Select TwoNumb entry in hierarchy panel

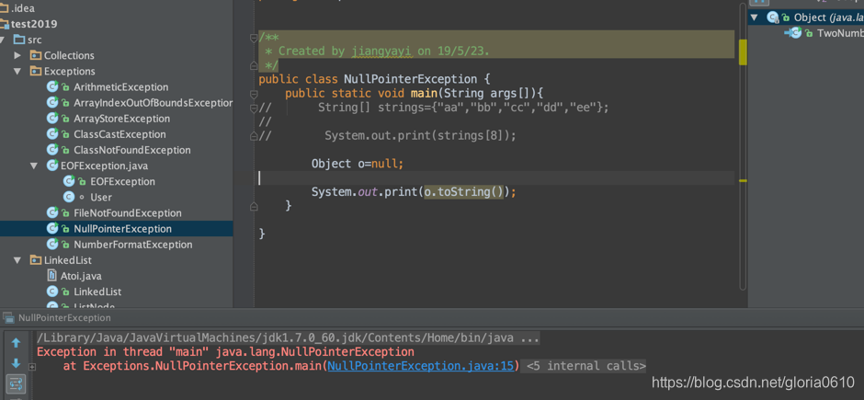tap(840, 33)
